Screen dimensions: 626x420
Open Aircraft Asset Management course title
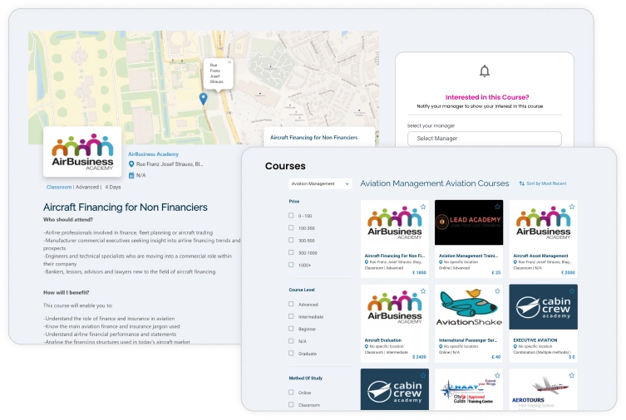[540, 256]
